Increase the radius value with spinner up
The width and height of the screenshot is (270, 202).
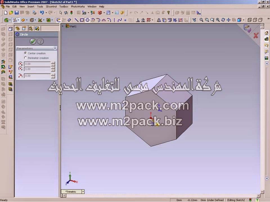pyautogui.click(x=53, y=75)
